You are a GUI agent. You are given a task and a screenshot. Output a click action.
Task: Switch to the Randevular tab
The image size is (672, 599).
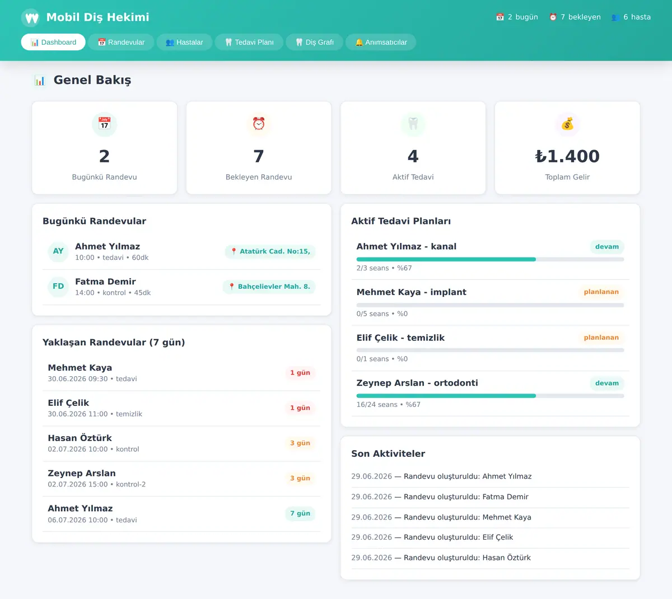click(121, 42)
